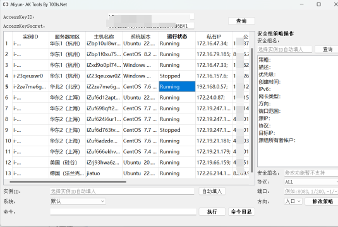Click the 服务器地区 column header
Image resolution: width=338 pixels, height=227 pixels.
[67, 37]
